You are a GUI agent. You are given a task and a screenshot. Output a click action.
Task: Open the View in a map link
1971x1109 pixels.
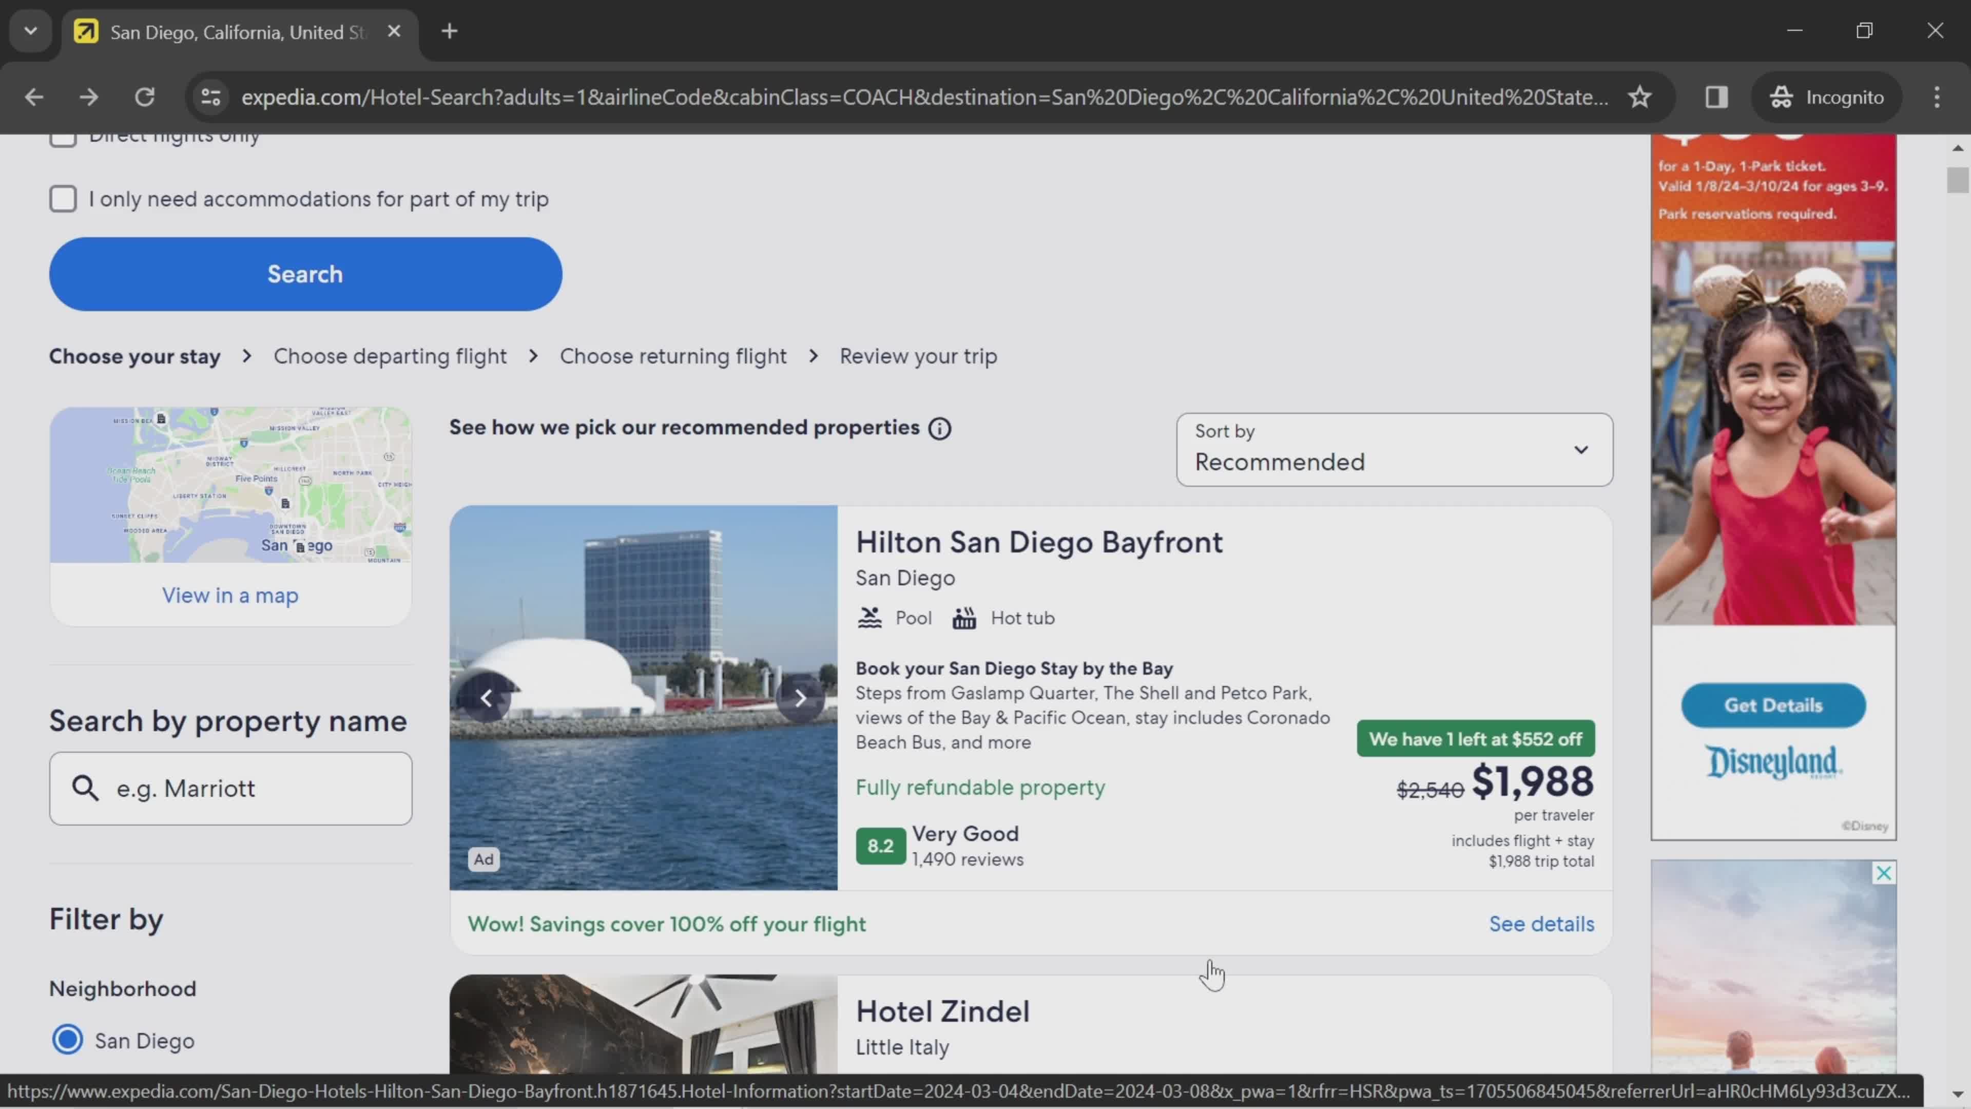pos(230,596)
